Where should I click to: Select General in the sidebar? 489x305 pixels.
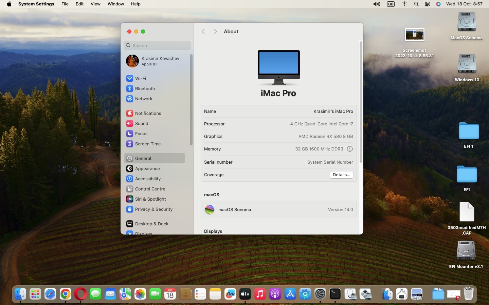(155, 158)
